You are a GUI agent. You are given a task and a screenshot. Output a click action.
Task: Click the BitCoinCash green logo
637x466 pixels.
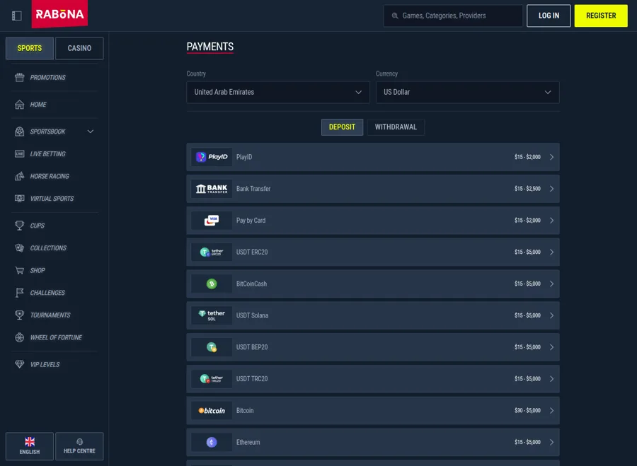[x=212, y=284]
